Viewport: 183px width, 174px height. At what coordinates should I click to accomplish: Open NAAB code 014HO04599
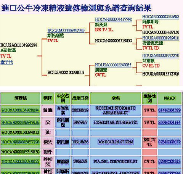tap(169, 110)
